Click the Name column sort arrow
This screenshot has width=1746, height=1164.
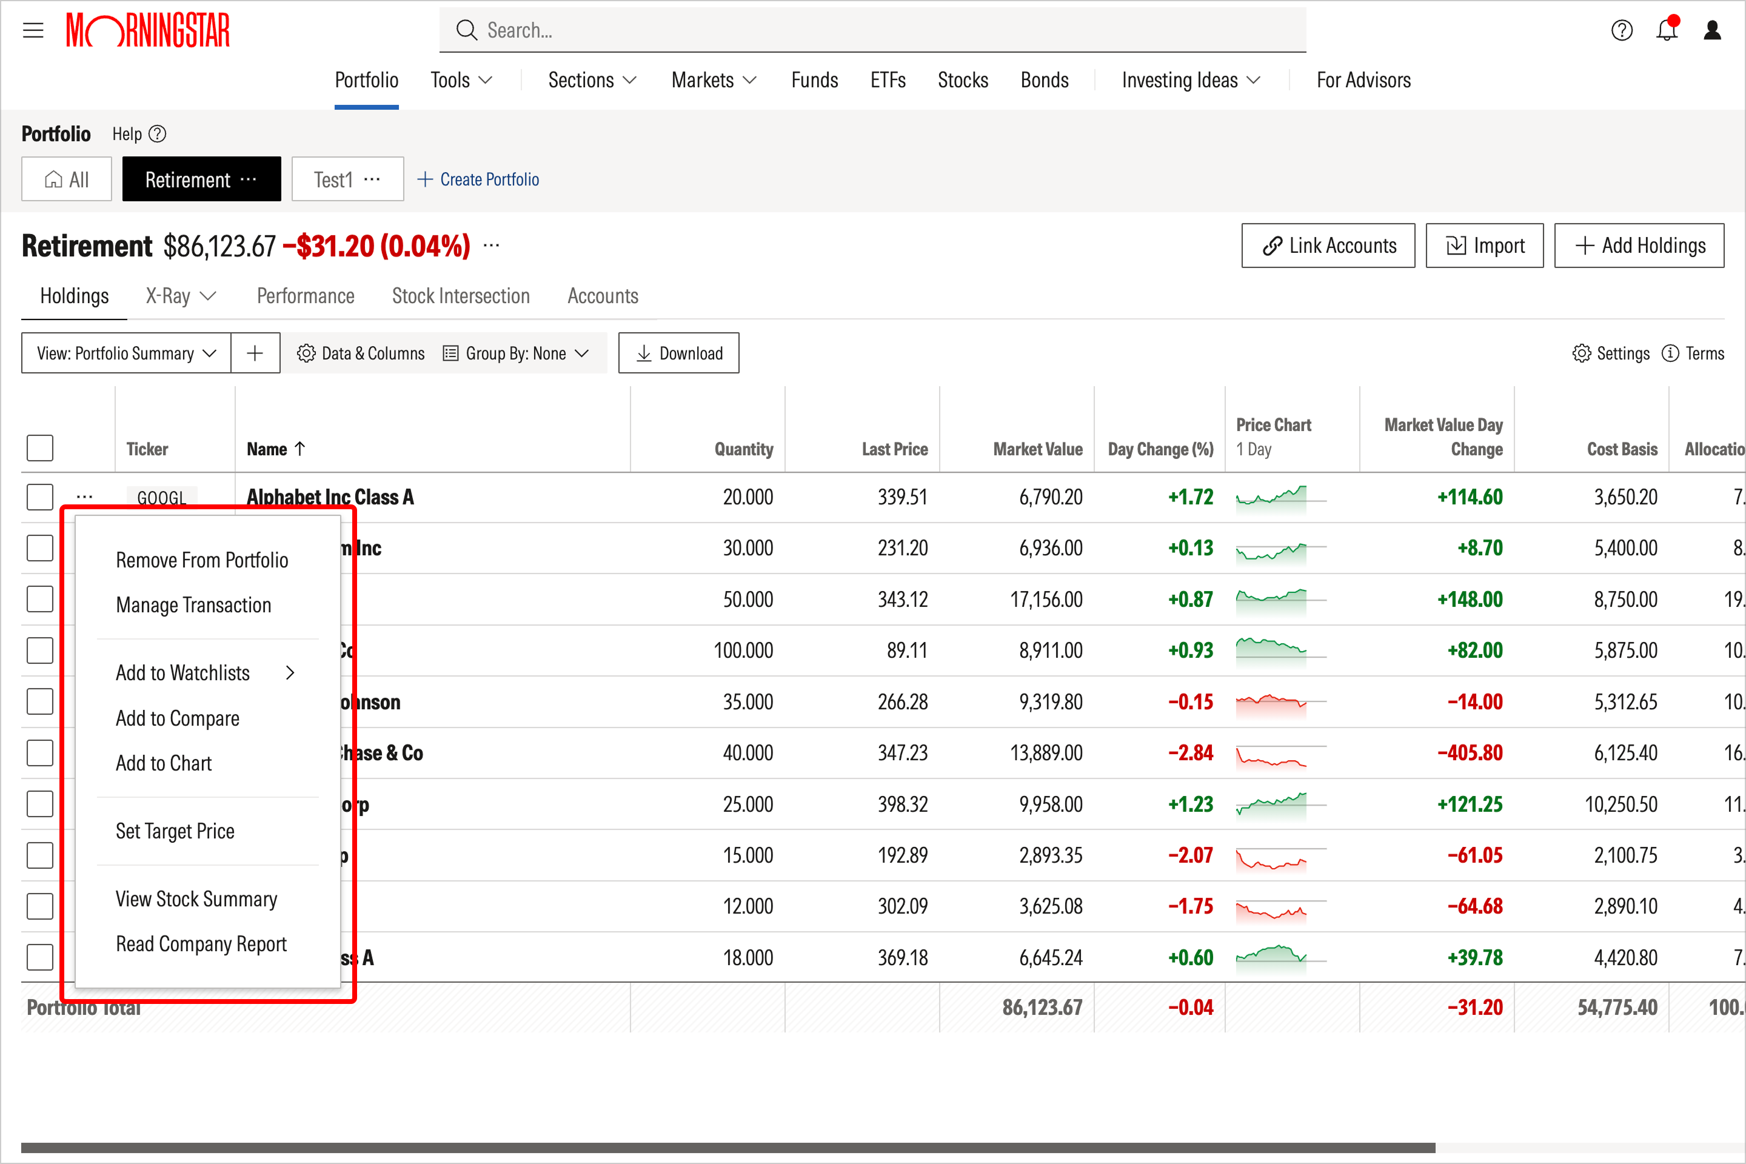pyautogui.click(x=300, y=449)
